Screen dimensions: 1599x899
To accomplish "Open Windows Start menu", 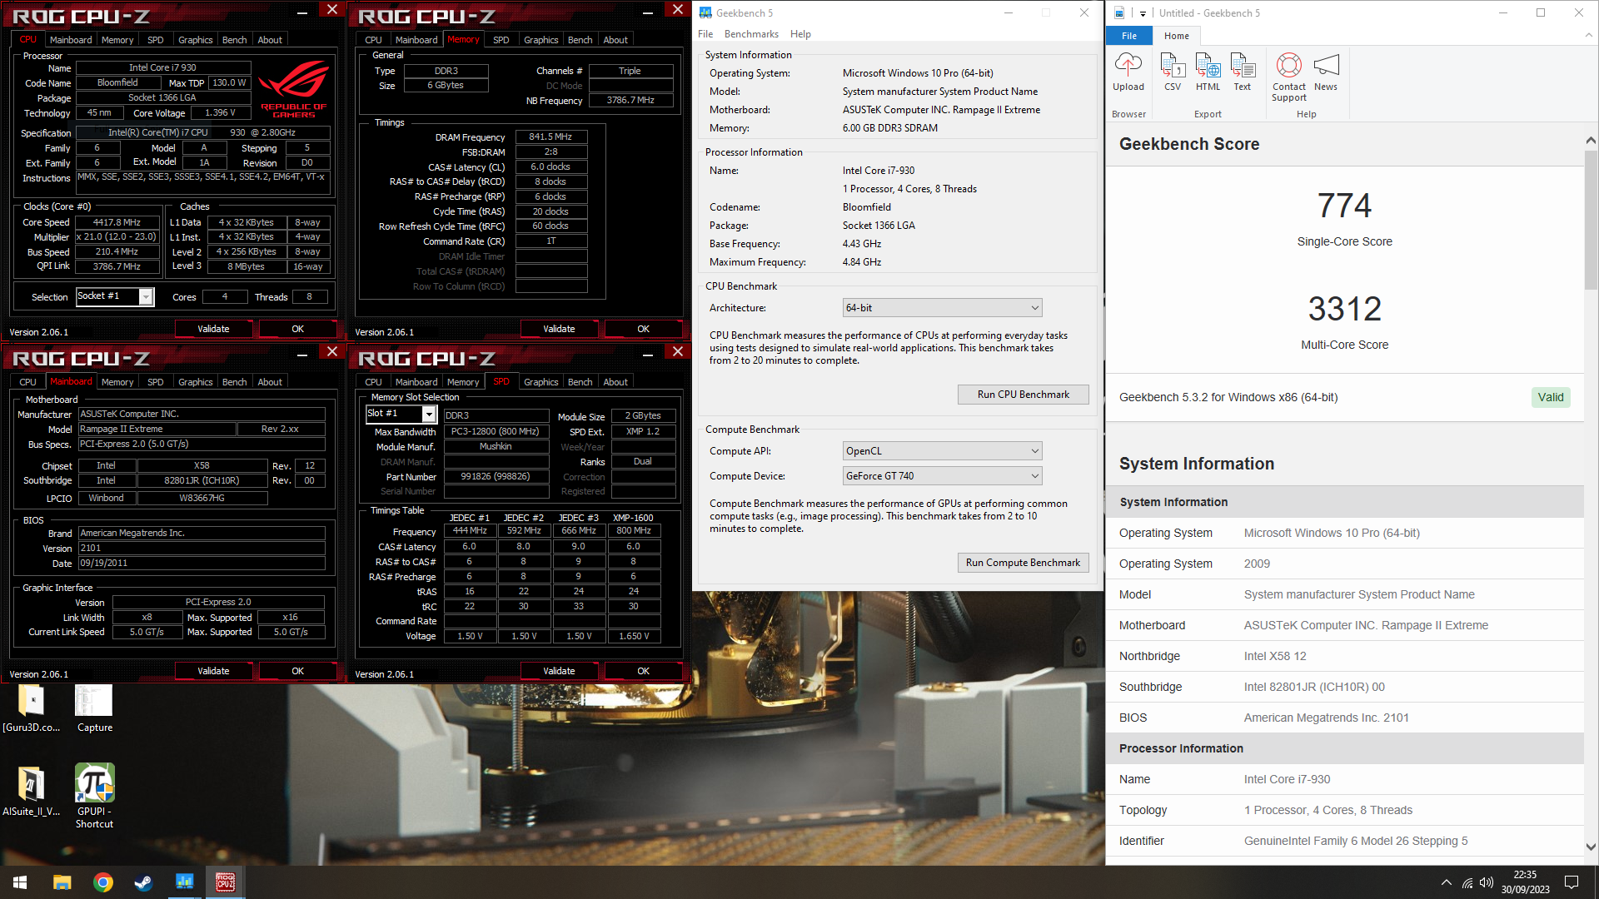I will coord(20,882).
